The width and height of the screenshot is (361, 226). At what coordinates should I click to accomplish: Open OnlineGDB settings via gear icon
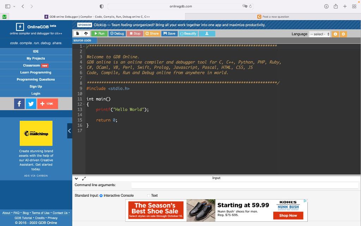tap(343, 34)
